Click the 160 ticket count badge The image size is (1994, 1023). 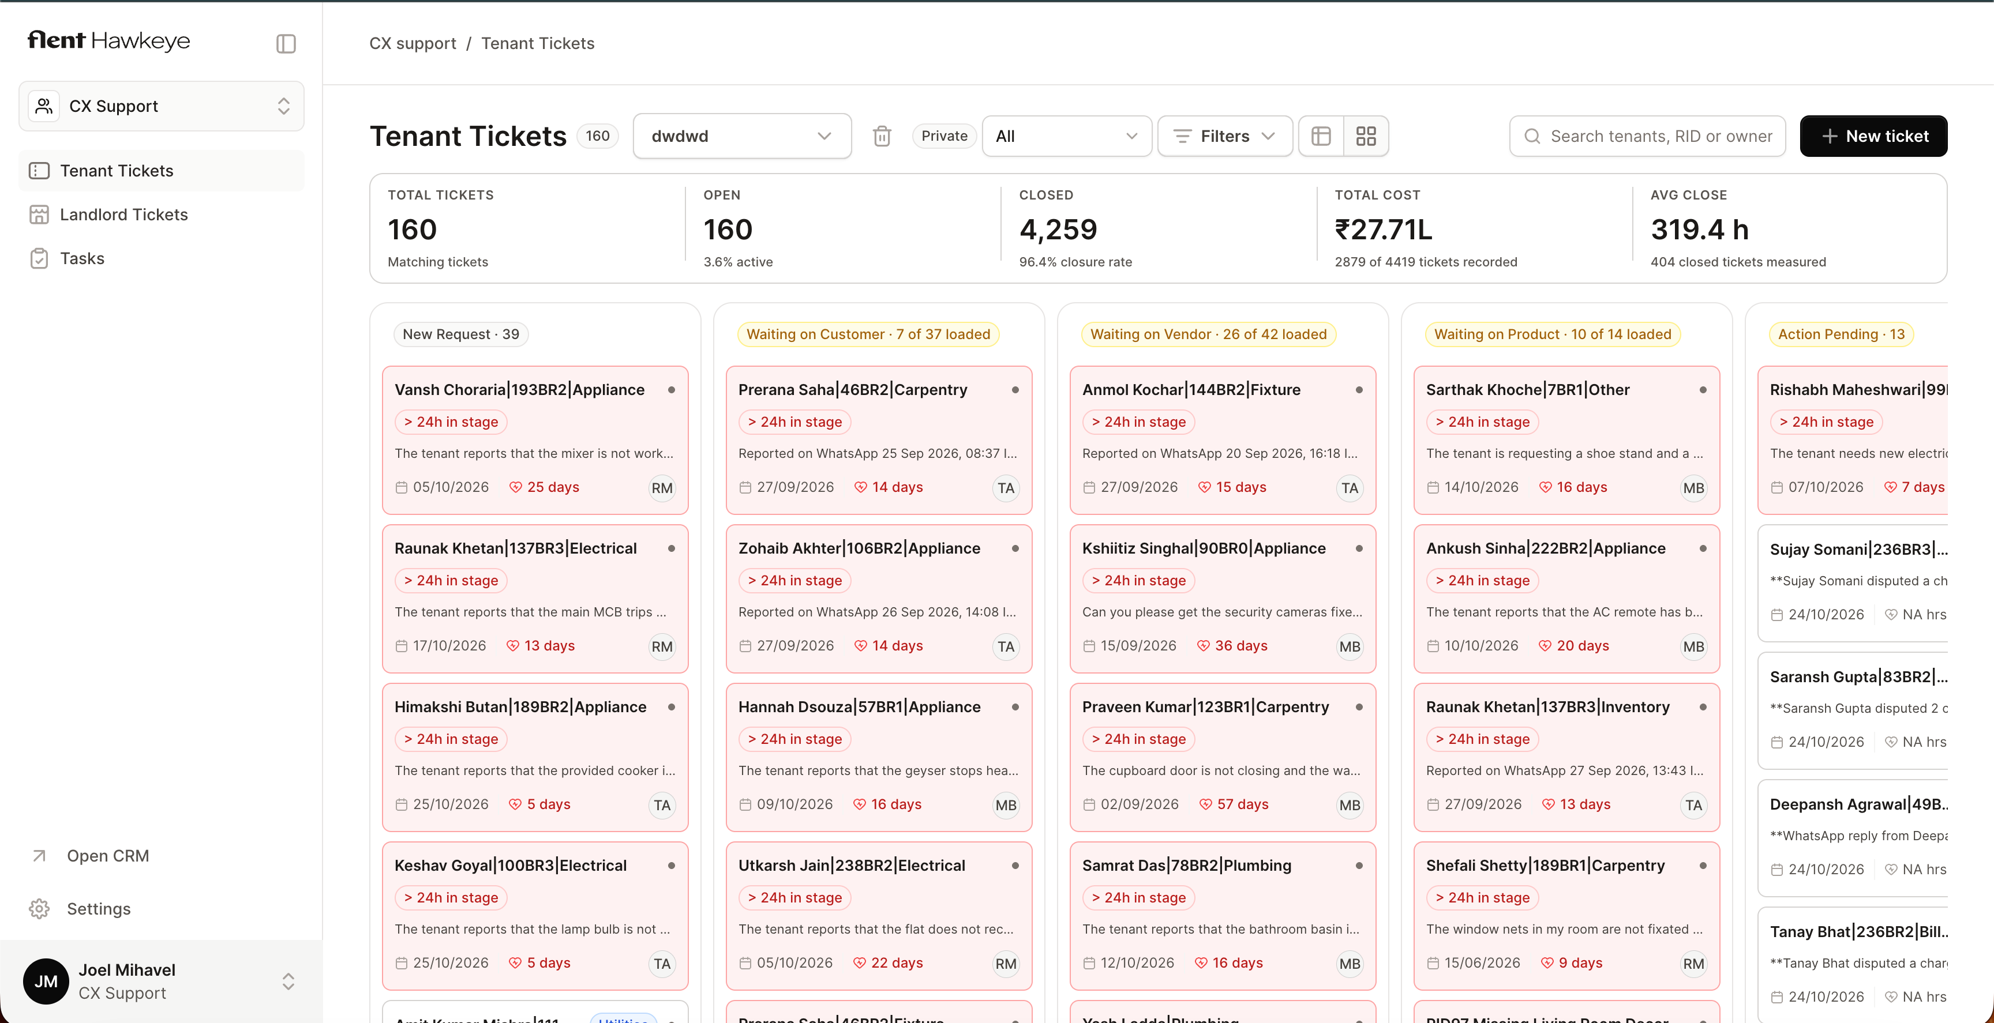click(x=597, y=136)
